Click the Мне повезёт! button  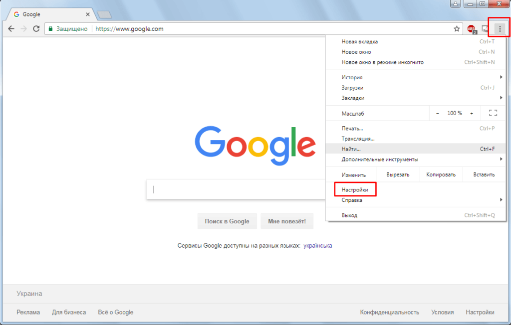point(287,221)
